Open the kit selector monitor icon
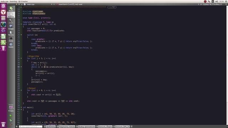 [x=11, y=108]
